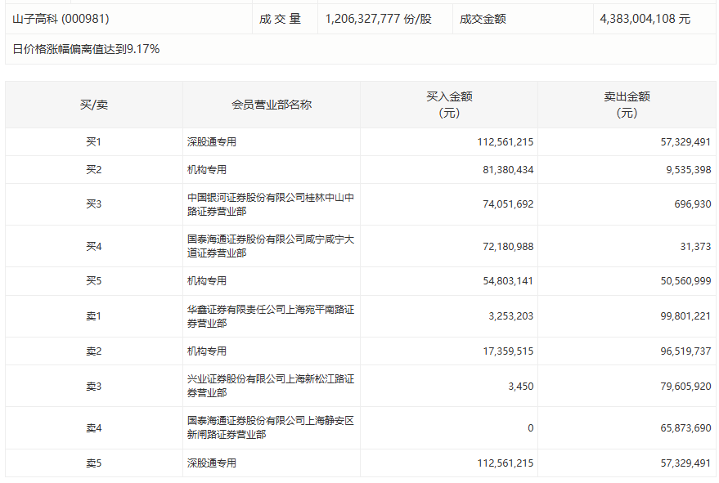Click 机构专用 in the 买5 row

click(207, 281)
